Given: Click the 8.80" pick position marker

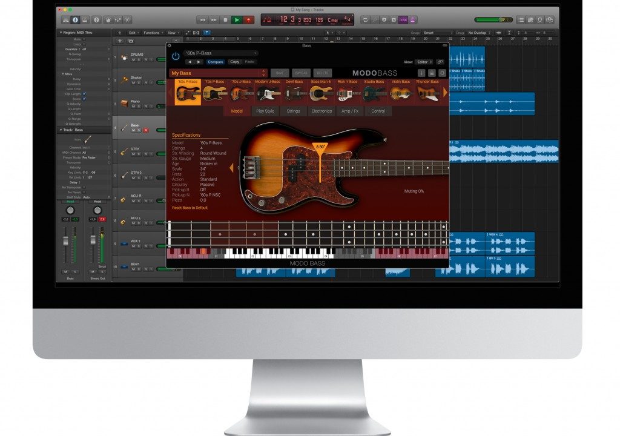Looking at the screenshot, I should [320, 148].
